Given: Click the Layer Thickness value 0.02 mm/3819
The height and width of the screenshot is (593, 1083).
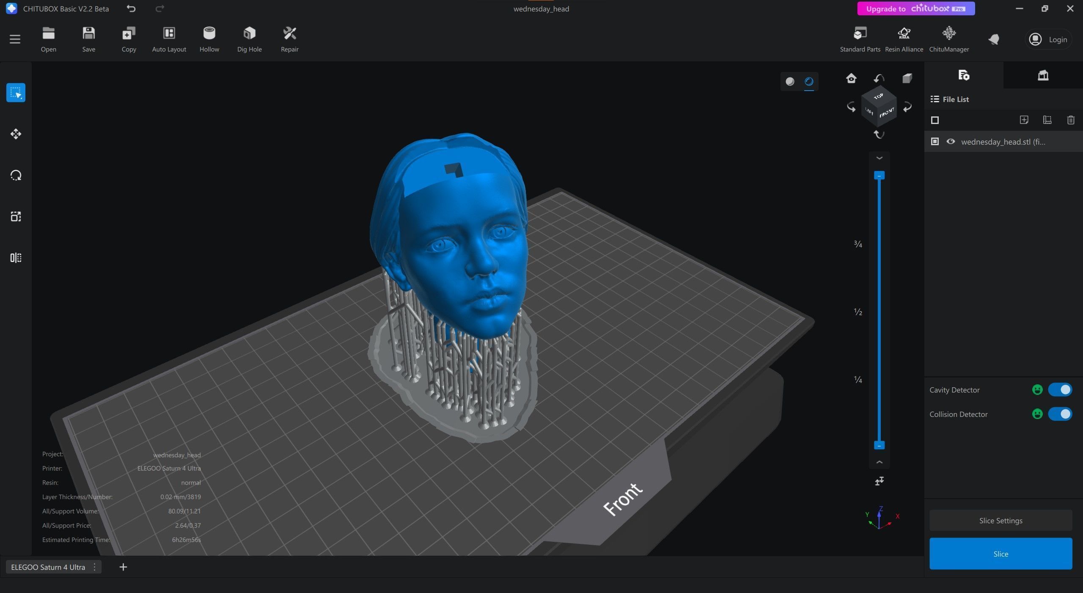Looking at the screenshot, I should (x=181, y=497).
